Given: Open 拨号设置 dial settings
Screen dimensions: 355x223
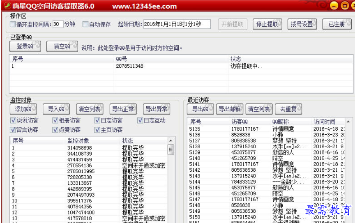Looking at the screenshot, I should (302, 24).
